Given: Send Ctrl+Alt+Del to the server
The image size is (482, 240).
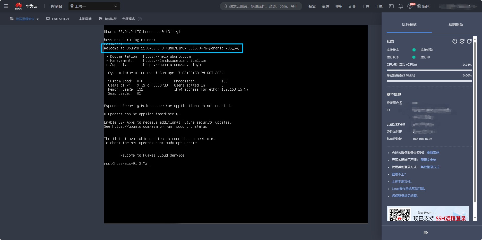Looking at the screenshot, I should [x=57, y=19].
